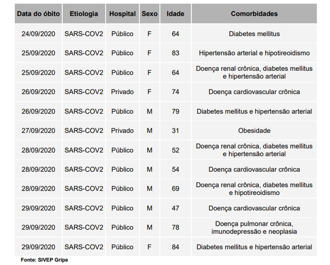
Task: Select the 'Doença pulmonar crônica' comorbidity cell
Action: [x=254, y=227]
